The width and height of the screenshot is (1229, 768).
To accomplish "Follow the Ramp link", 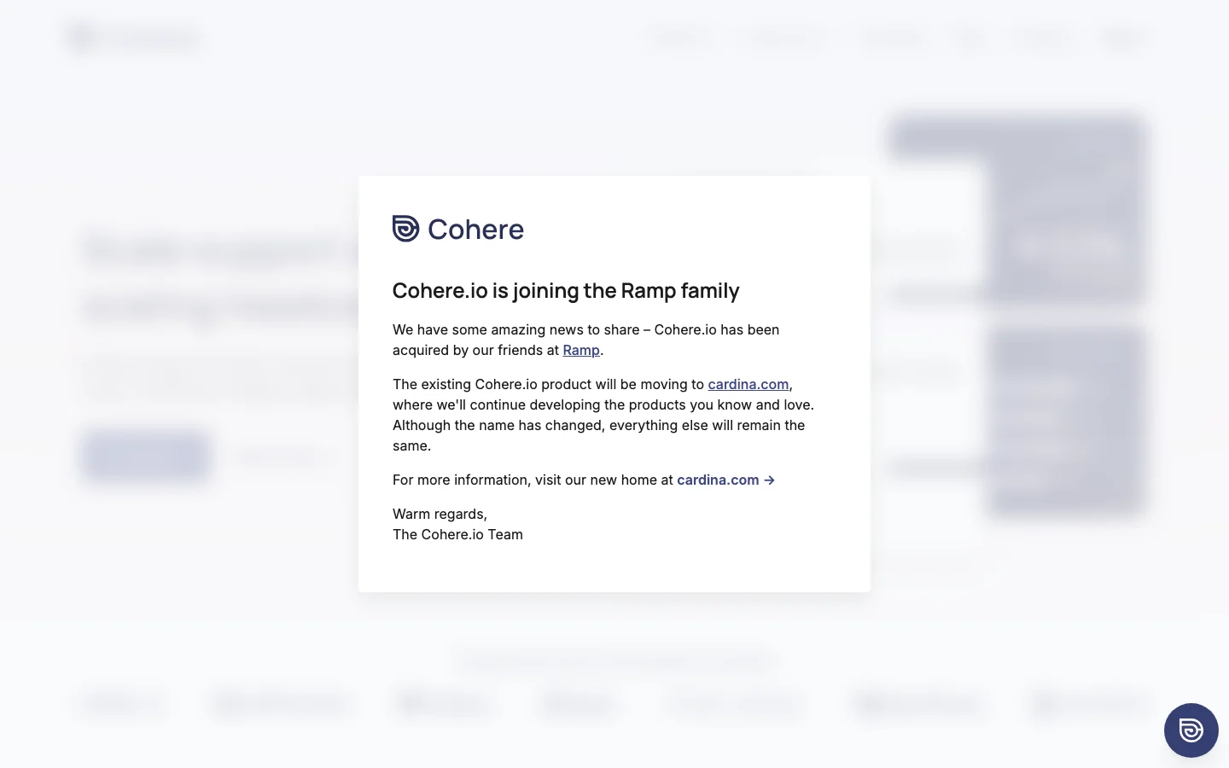I will tap(581, 350).
